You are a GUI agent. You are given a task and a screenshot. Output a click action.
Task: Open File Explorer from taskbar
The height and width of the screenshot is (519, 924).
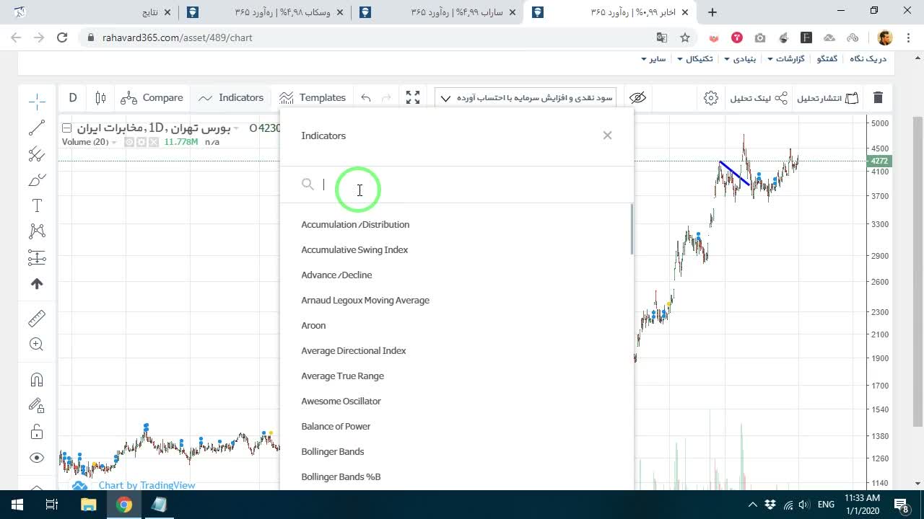(88, 505)
